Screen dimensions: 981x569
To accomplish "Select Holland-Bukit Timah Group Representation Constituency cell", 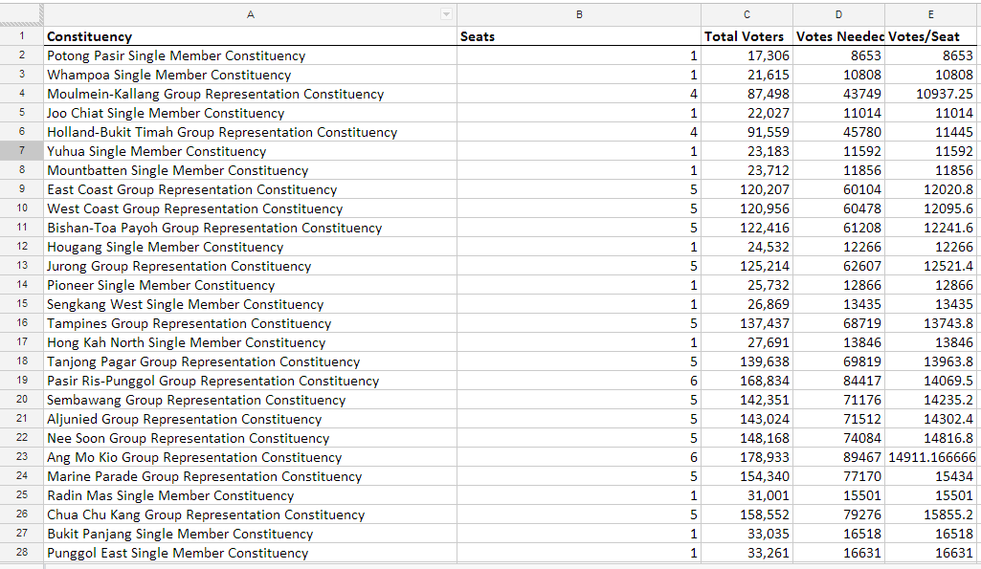I will pos(250,132).
